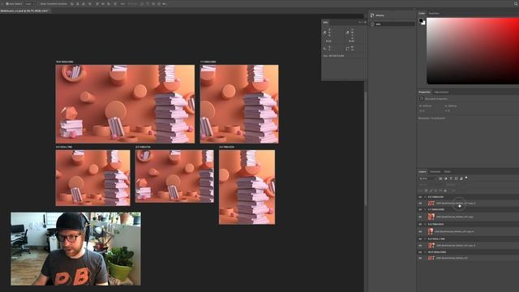519x292 pixels.
Task: Select the Properties tab
Action: point(425,92)
